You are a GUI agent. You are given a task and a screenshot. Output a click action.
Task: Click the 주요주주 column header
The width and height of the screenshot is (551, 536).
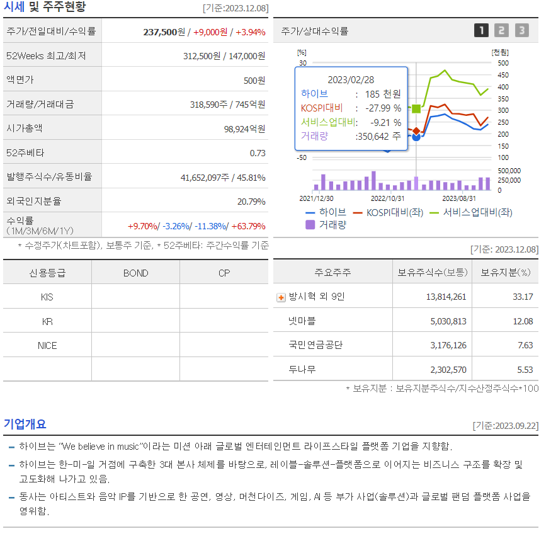coord(332,272)
